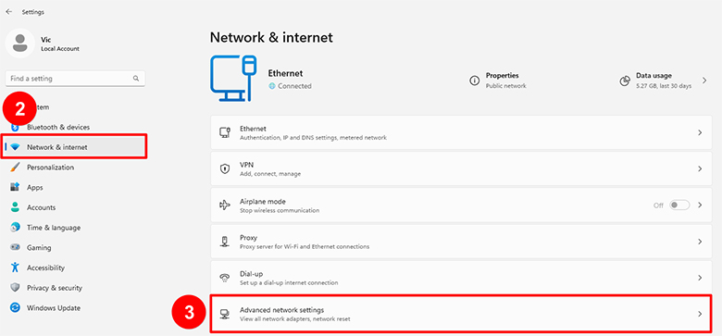Expand the Ethernet settings chevron

(700, 132)
